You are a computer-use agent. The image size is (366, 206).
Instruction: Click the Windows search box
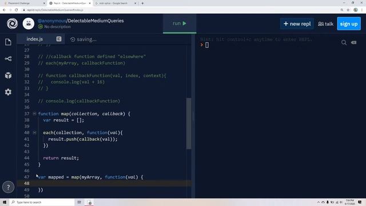42,202
